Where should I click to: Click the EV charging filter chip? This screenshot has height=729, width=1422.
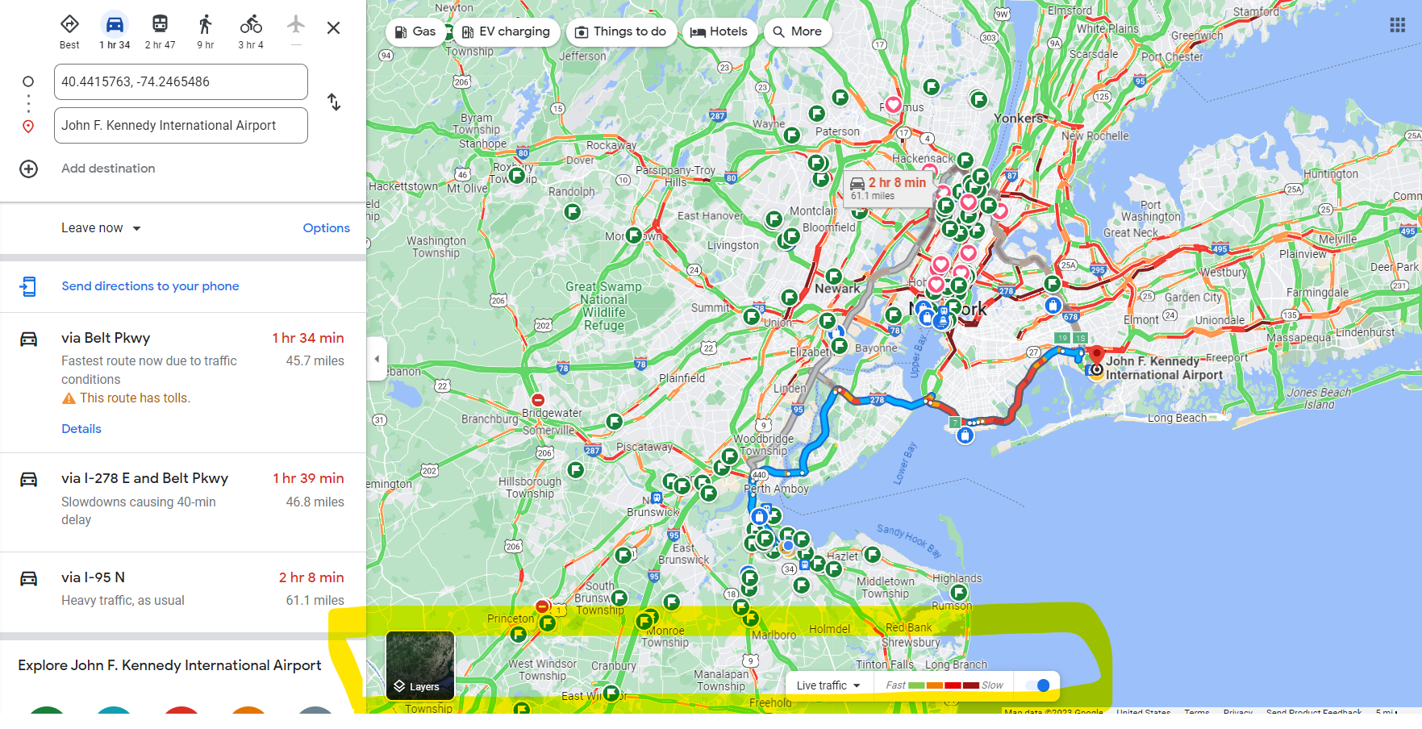click(x=506, y=31)
